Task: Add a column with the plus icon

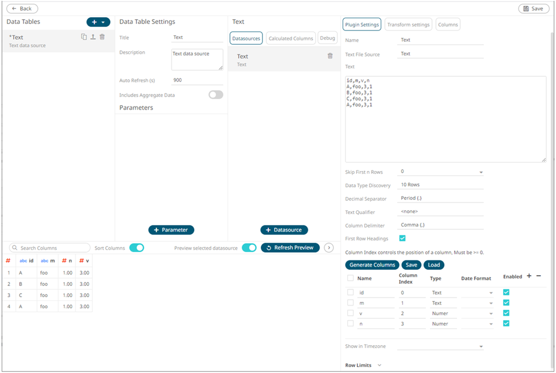Action: tap(529, 276)
